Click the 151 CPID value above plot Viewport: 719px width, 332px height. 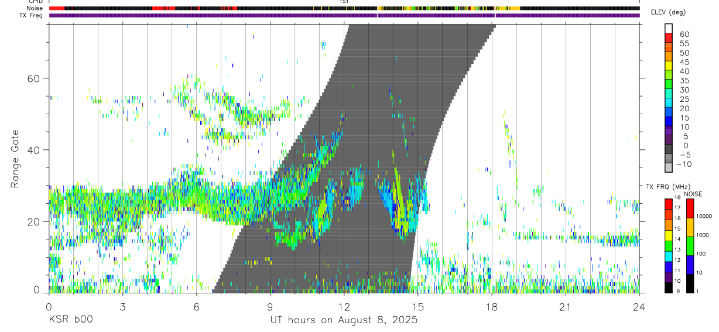(344, 2)
